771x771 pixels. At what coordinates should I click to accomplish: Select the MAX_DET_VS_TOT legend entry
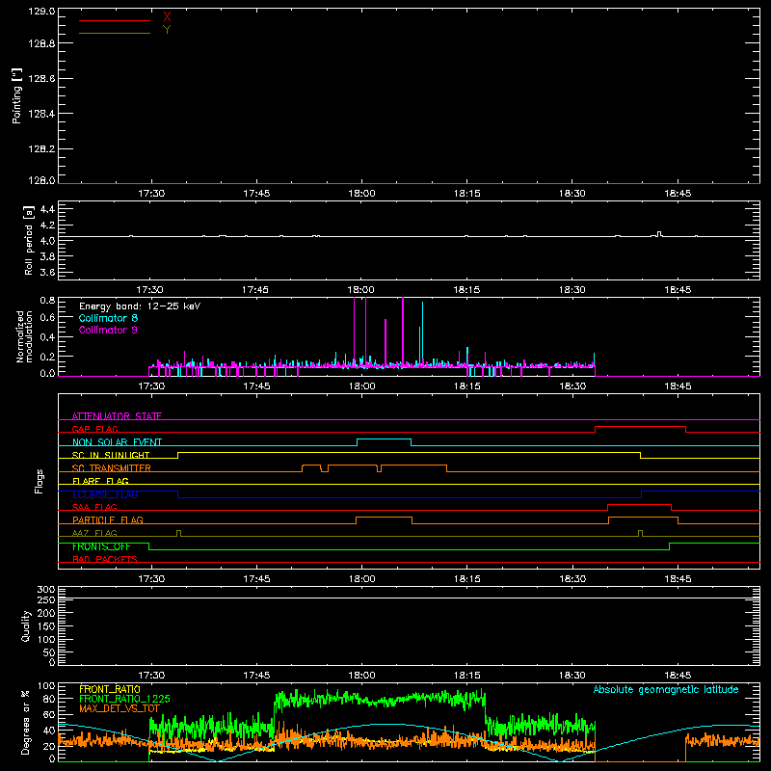[x=120, y=708]
